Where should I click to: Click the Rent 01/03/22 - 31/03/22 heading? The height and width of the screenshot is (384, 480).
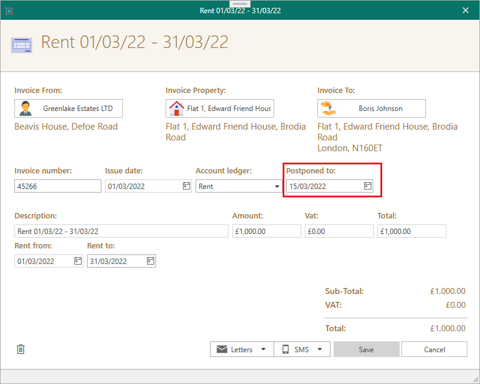[x=134, y=42]
